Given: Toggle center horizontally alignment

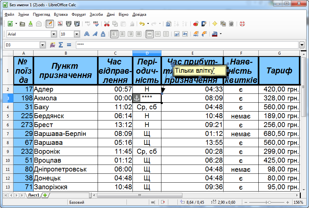Looking at the screenshot, I should point(122,34).
